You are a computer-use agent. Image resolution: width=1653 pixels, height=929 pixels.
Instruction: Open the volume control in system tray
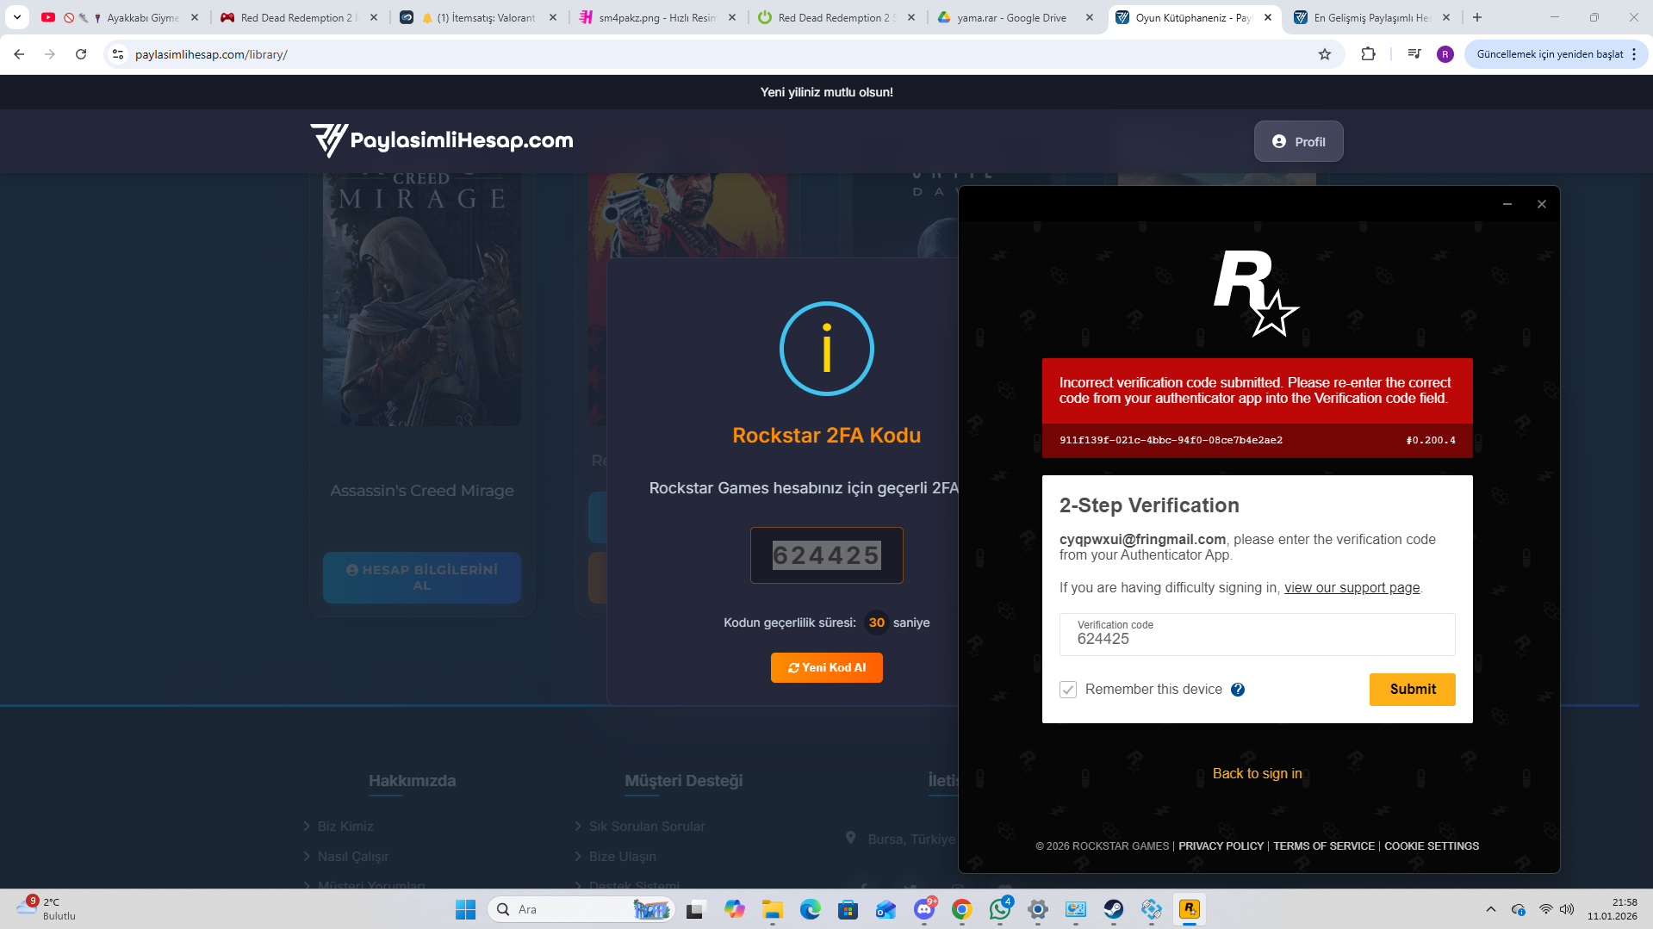point(1567,909)
